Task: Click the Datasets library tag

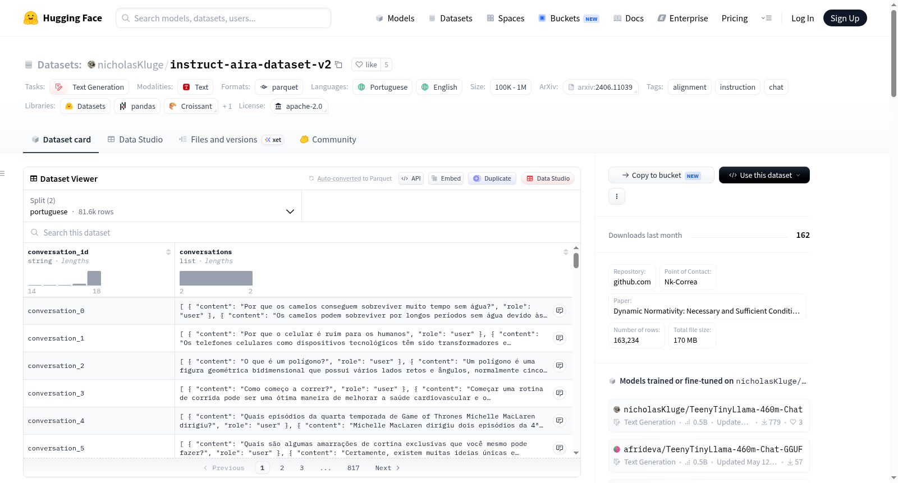Action: pyautogui.click(x=85, y=106)
